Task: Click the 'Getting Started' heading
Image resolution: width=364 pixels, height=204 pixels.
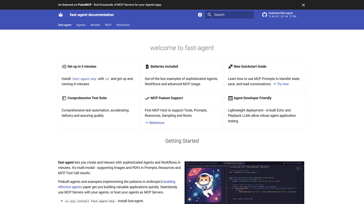Action: 182,141
